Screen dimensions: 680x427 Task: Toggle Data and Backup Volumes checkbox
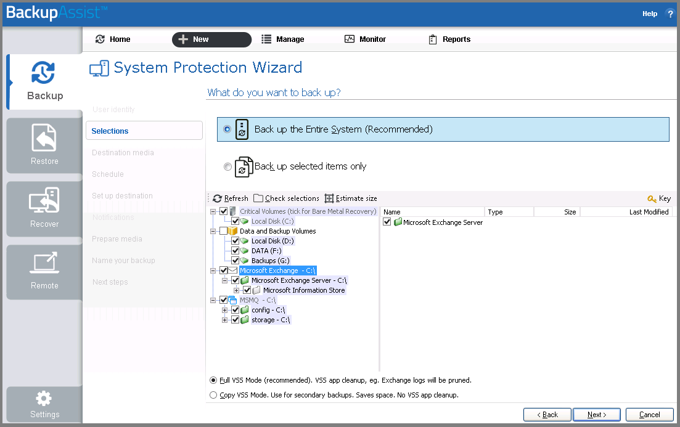click(x=224, y=231)
